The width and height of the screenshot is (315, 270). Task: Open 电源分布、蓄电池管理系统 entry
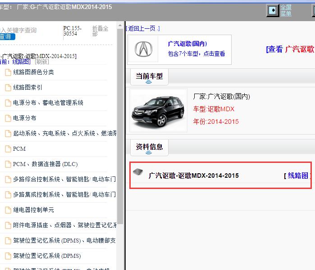coord(48,103)
